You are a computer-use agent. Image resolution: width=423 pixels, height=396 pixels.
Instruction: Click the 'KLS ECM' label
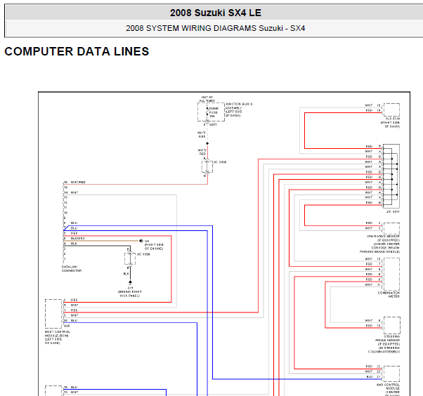(x=393, y=119)
